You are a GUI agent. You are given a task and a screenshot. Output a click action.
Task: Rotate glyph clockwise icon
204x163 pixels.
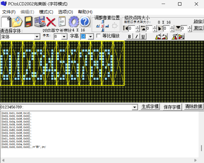pyautogui.click(x=164, y=36)
